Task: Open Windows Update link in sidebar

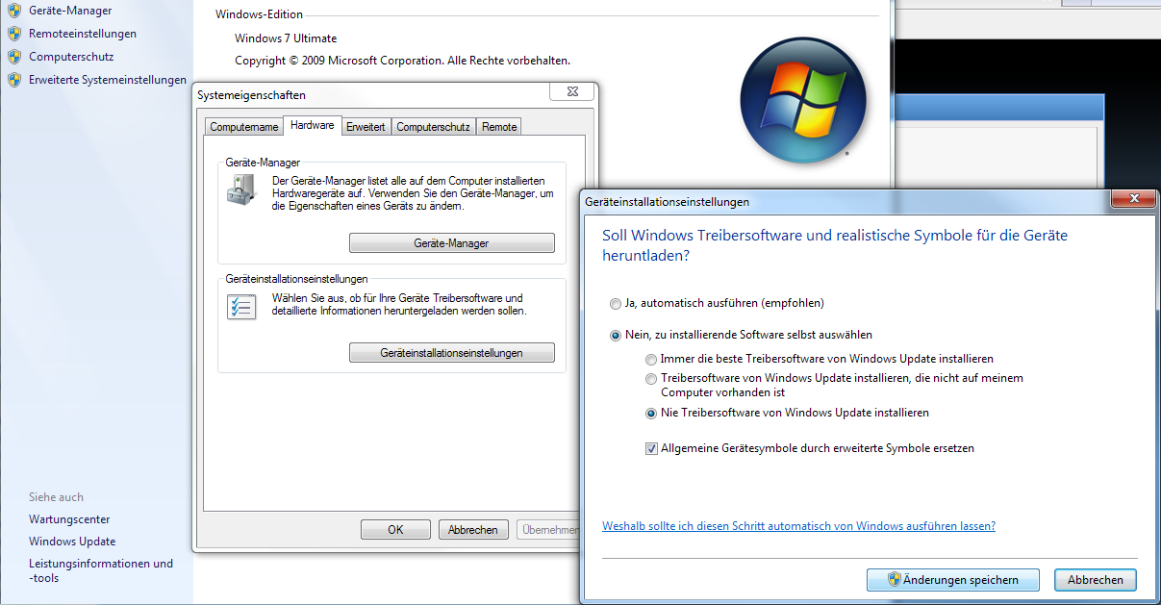Action: pos(72,542)
